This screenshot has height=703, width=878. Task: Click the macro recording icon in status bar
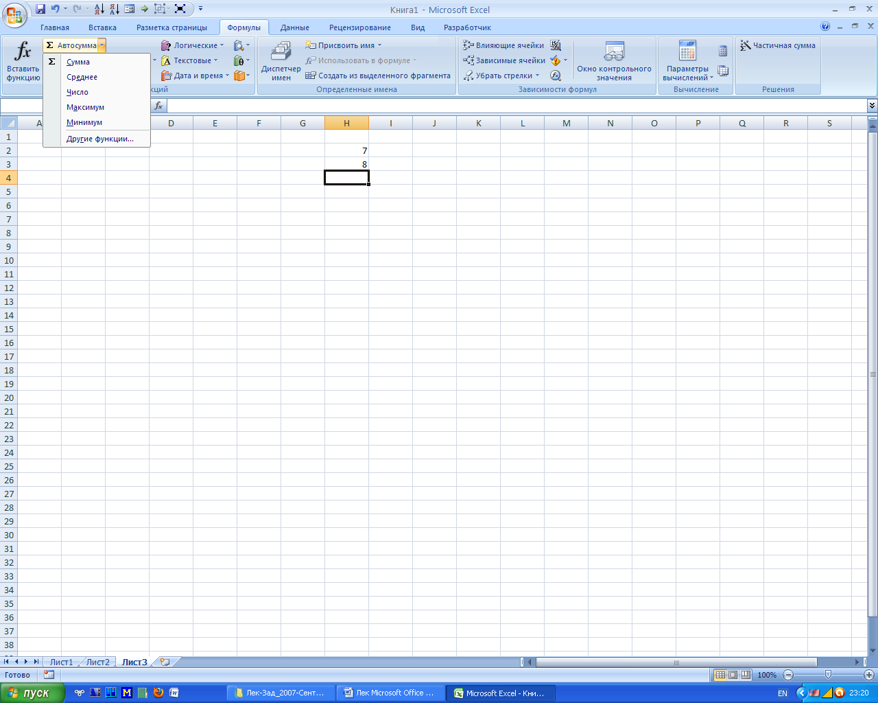[49, 675]
